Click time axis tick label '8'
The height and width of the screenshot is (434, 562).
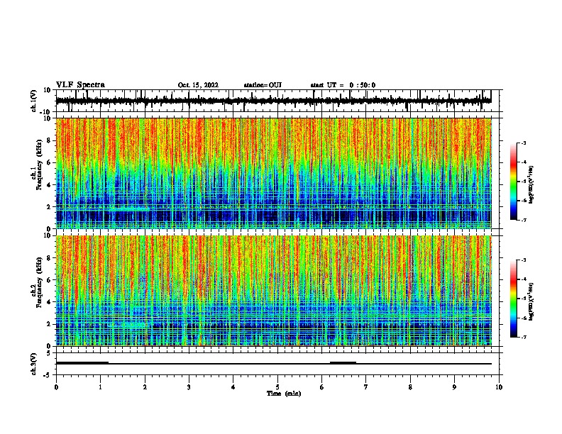[x=410, y=387]
